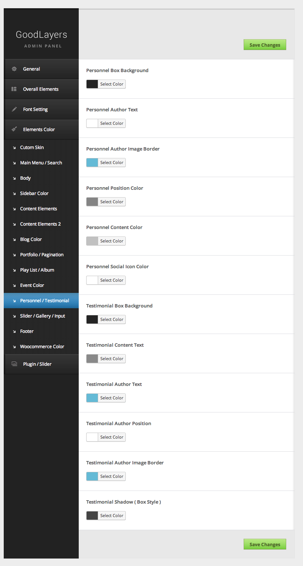Click the Personnel Box Background color swatch
Image resolution: width=303 pixels, height=566 pixels.
pos(92,84)
